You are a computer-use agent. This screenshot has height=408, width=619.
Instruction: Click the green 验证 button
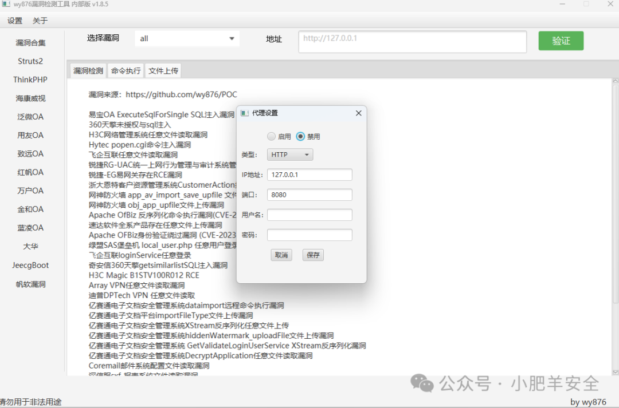tap(561, 41)
